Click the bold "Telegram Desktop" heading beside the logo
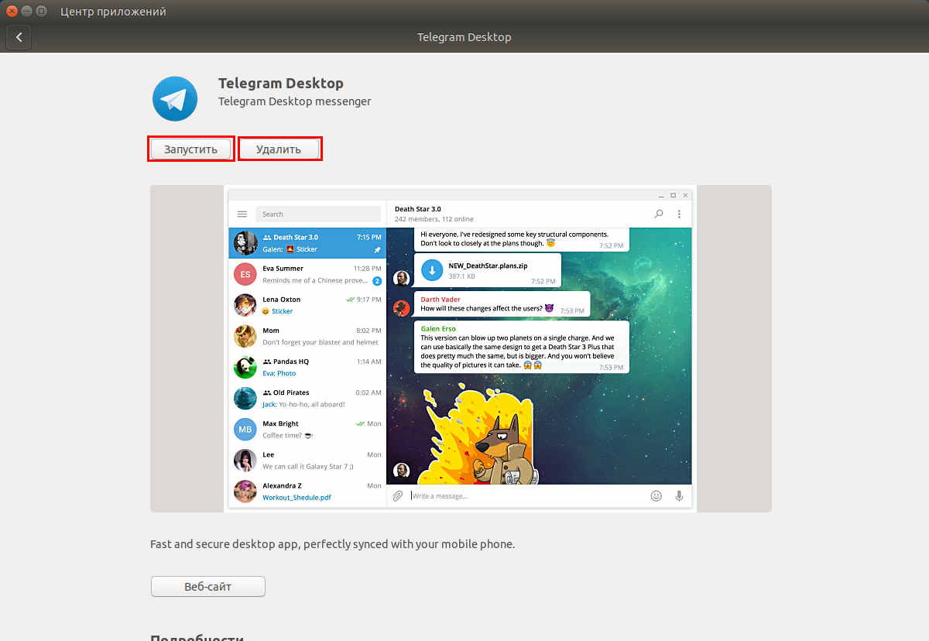 [281, 83]
